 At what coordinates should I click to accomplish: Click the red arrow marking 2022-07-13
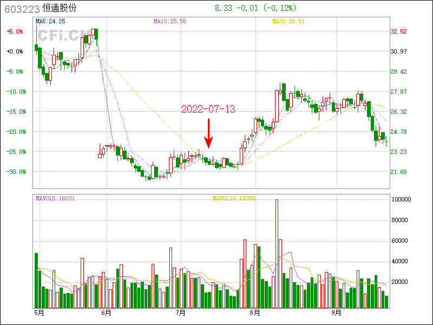click(x=209, y=134)
